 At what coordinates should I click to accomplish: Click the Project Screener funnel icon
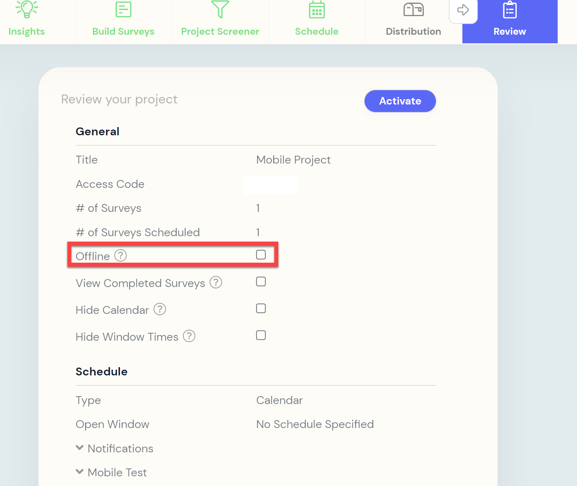[x=220, y=9]
